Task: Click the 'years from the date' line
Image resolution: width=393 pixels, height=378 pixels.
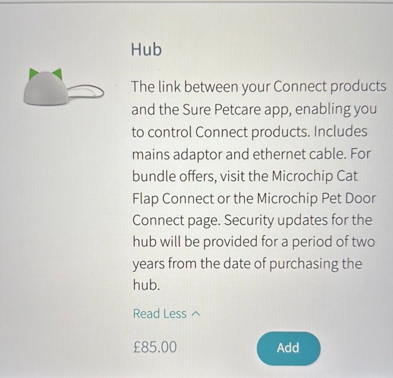Action: pos(247,264)
